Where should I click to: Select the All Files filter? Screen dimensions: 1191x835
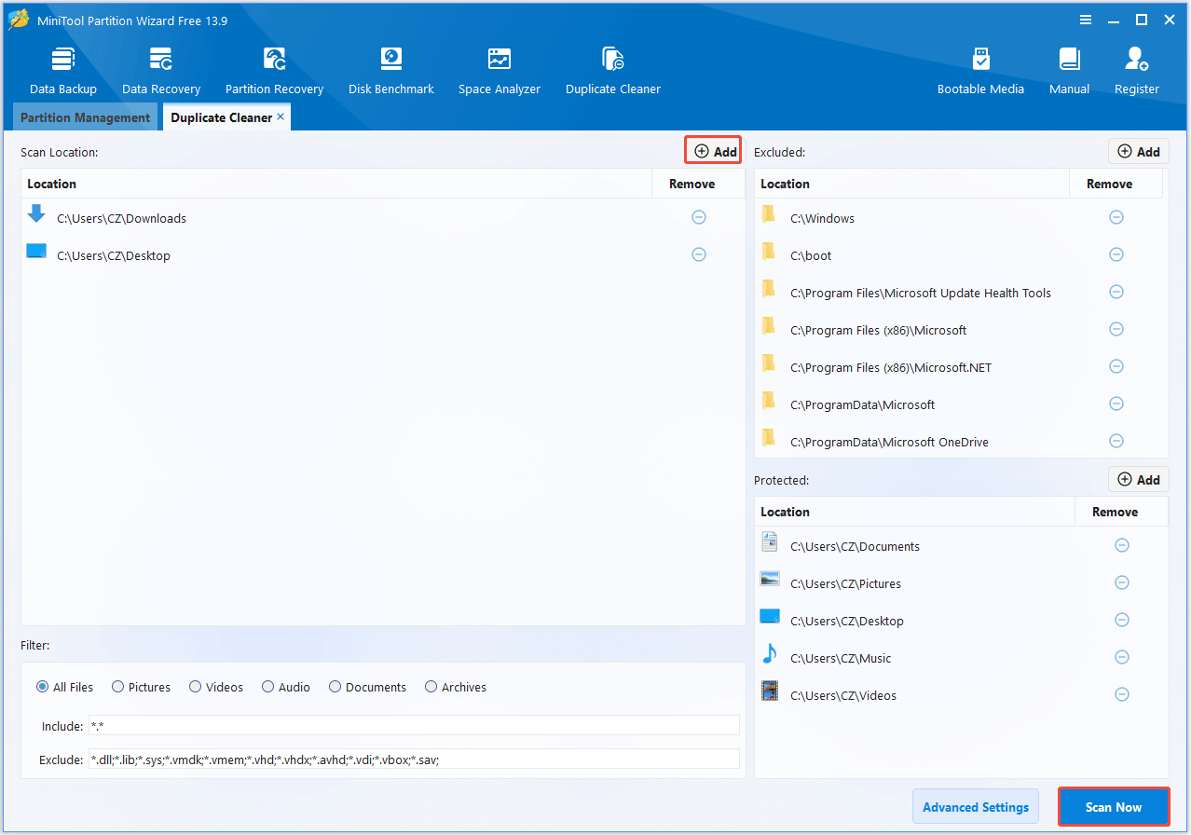pyautogui.click(x=65, y=687)
